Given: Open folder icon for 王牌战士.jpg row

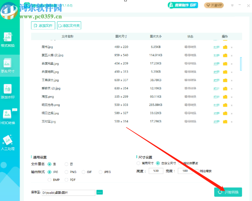Looking at the screenshot, I should [225, 80].
